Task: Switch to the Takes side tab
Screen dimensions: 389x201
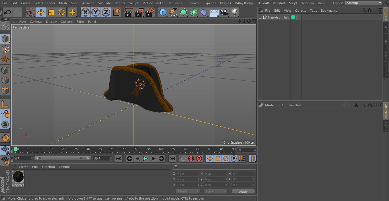Action: [386, 28]
